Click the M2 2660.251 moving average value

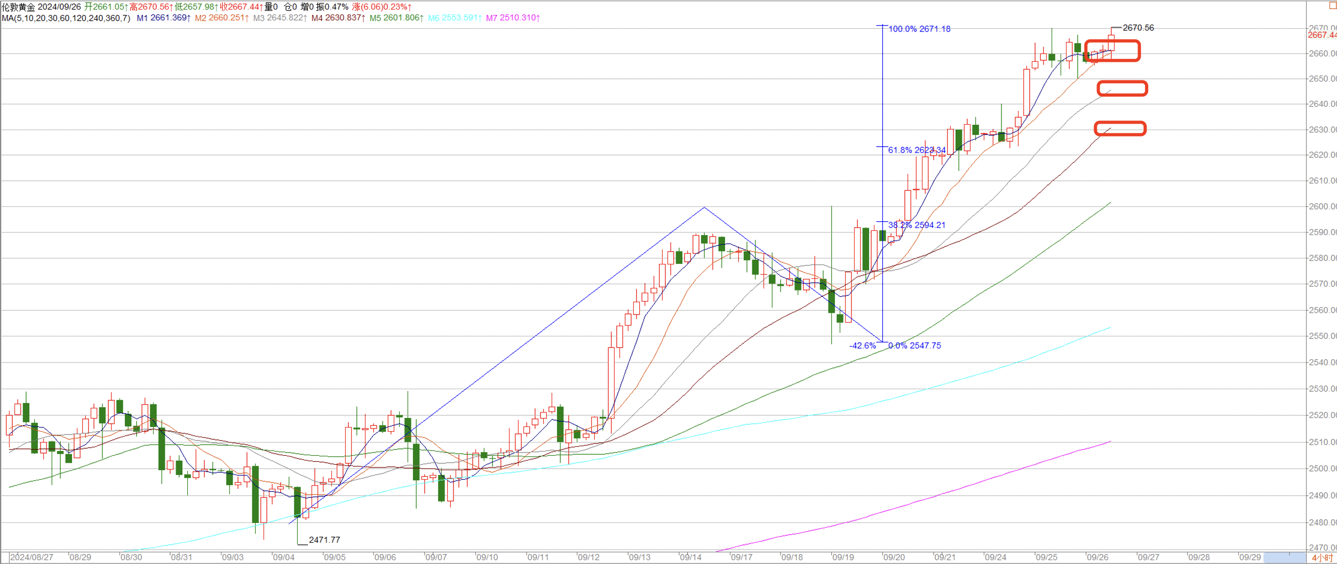pyautogui.click(x=222, y=18)
